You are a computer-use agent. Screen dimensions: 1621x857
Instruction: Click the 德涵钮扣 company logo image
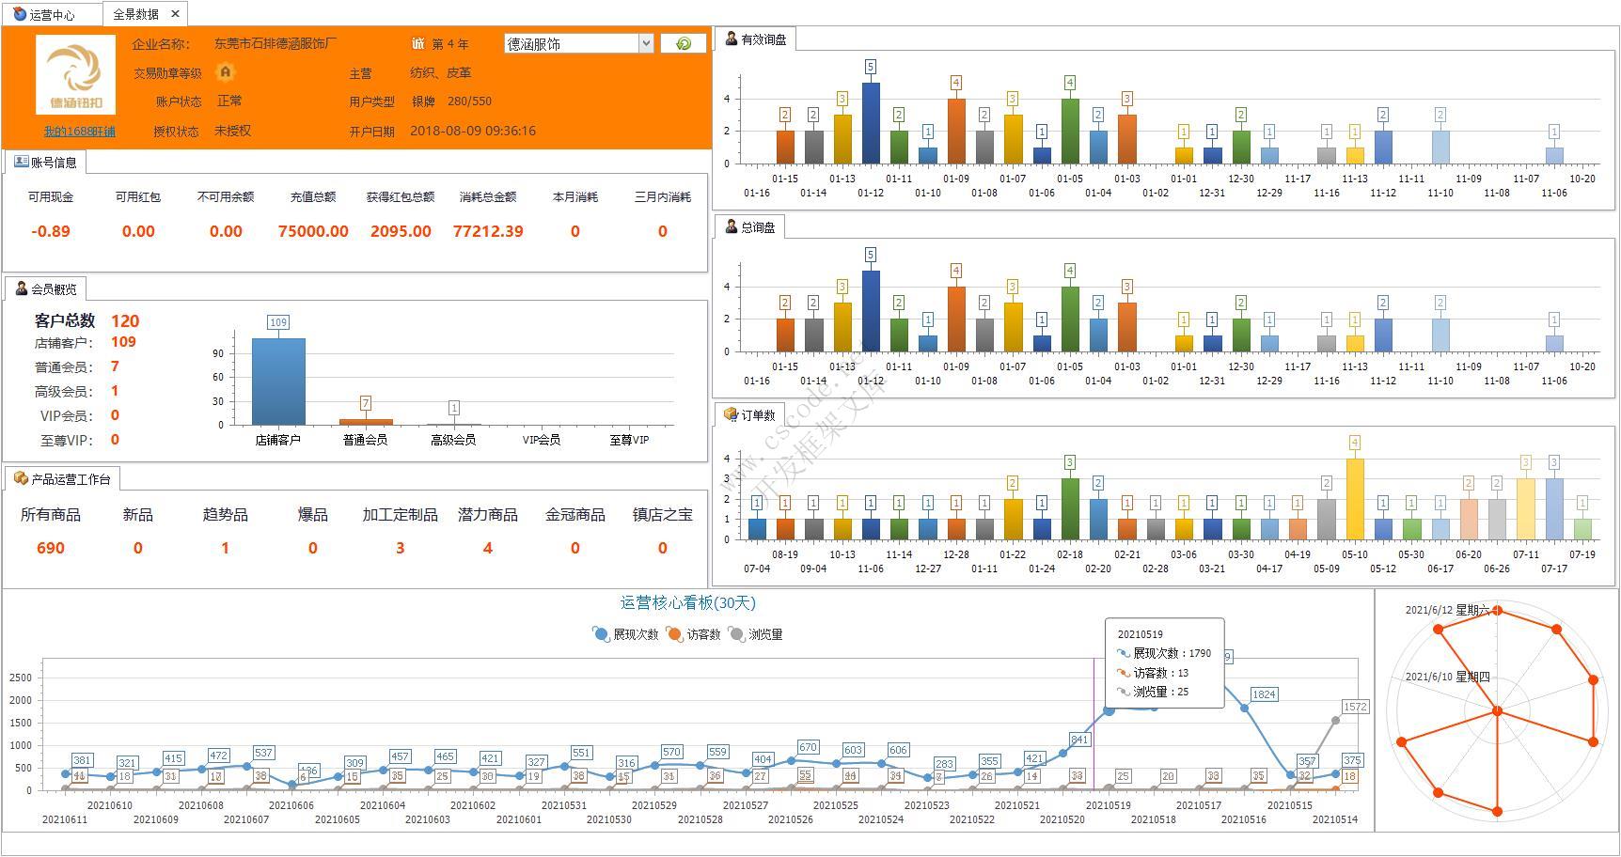pos(76,75)
